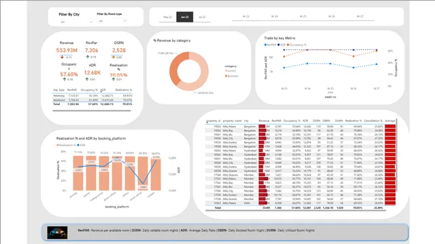Viewport: 435px width, 244px height.
Task: Open the Filter By City dropdown
Action: point(77,22)
